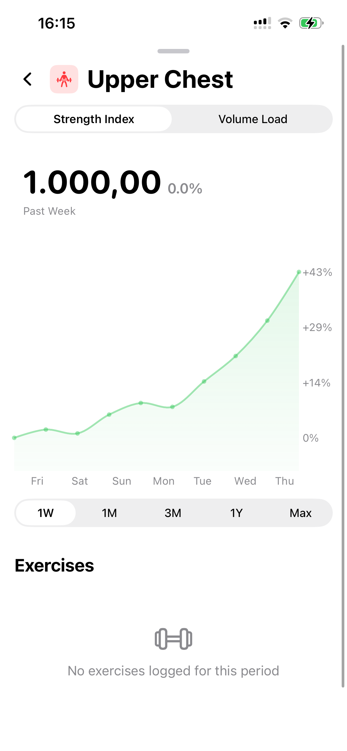
Task: Tap the highest data point at +43%
Action: coord(299,272)
